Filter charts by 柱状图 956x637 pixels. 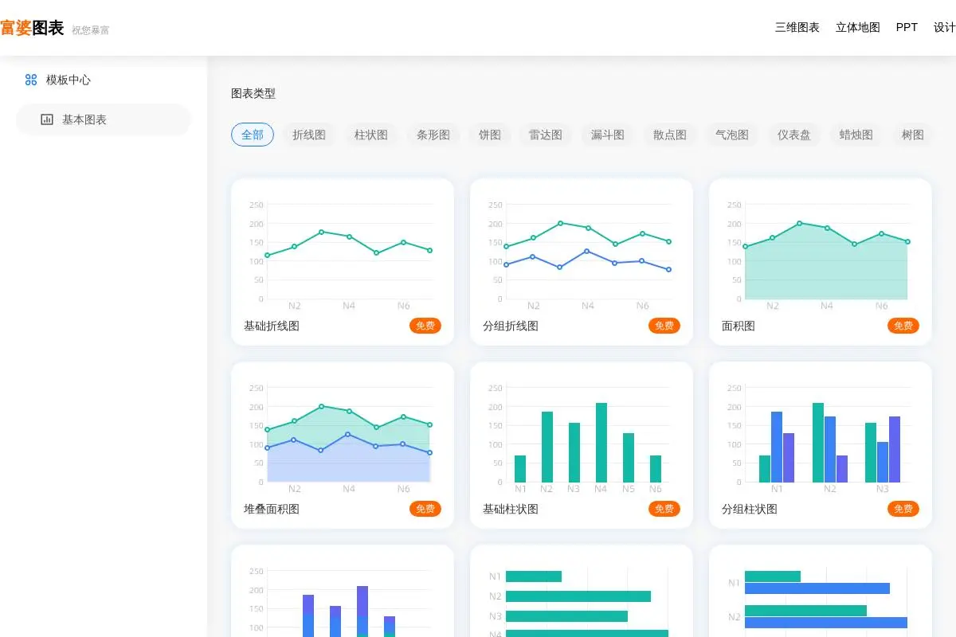371,135
